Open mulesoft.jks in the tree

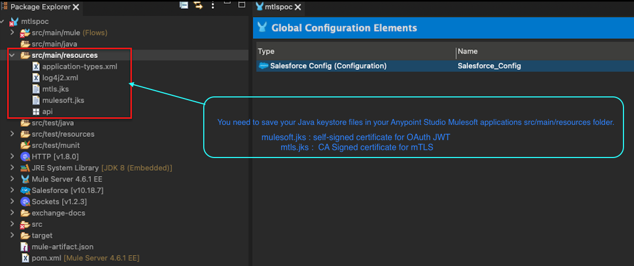tap(63, 100)
